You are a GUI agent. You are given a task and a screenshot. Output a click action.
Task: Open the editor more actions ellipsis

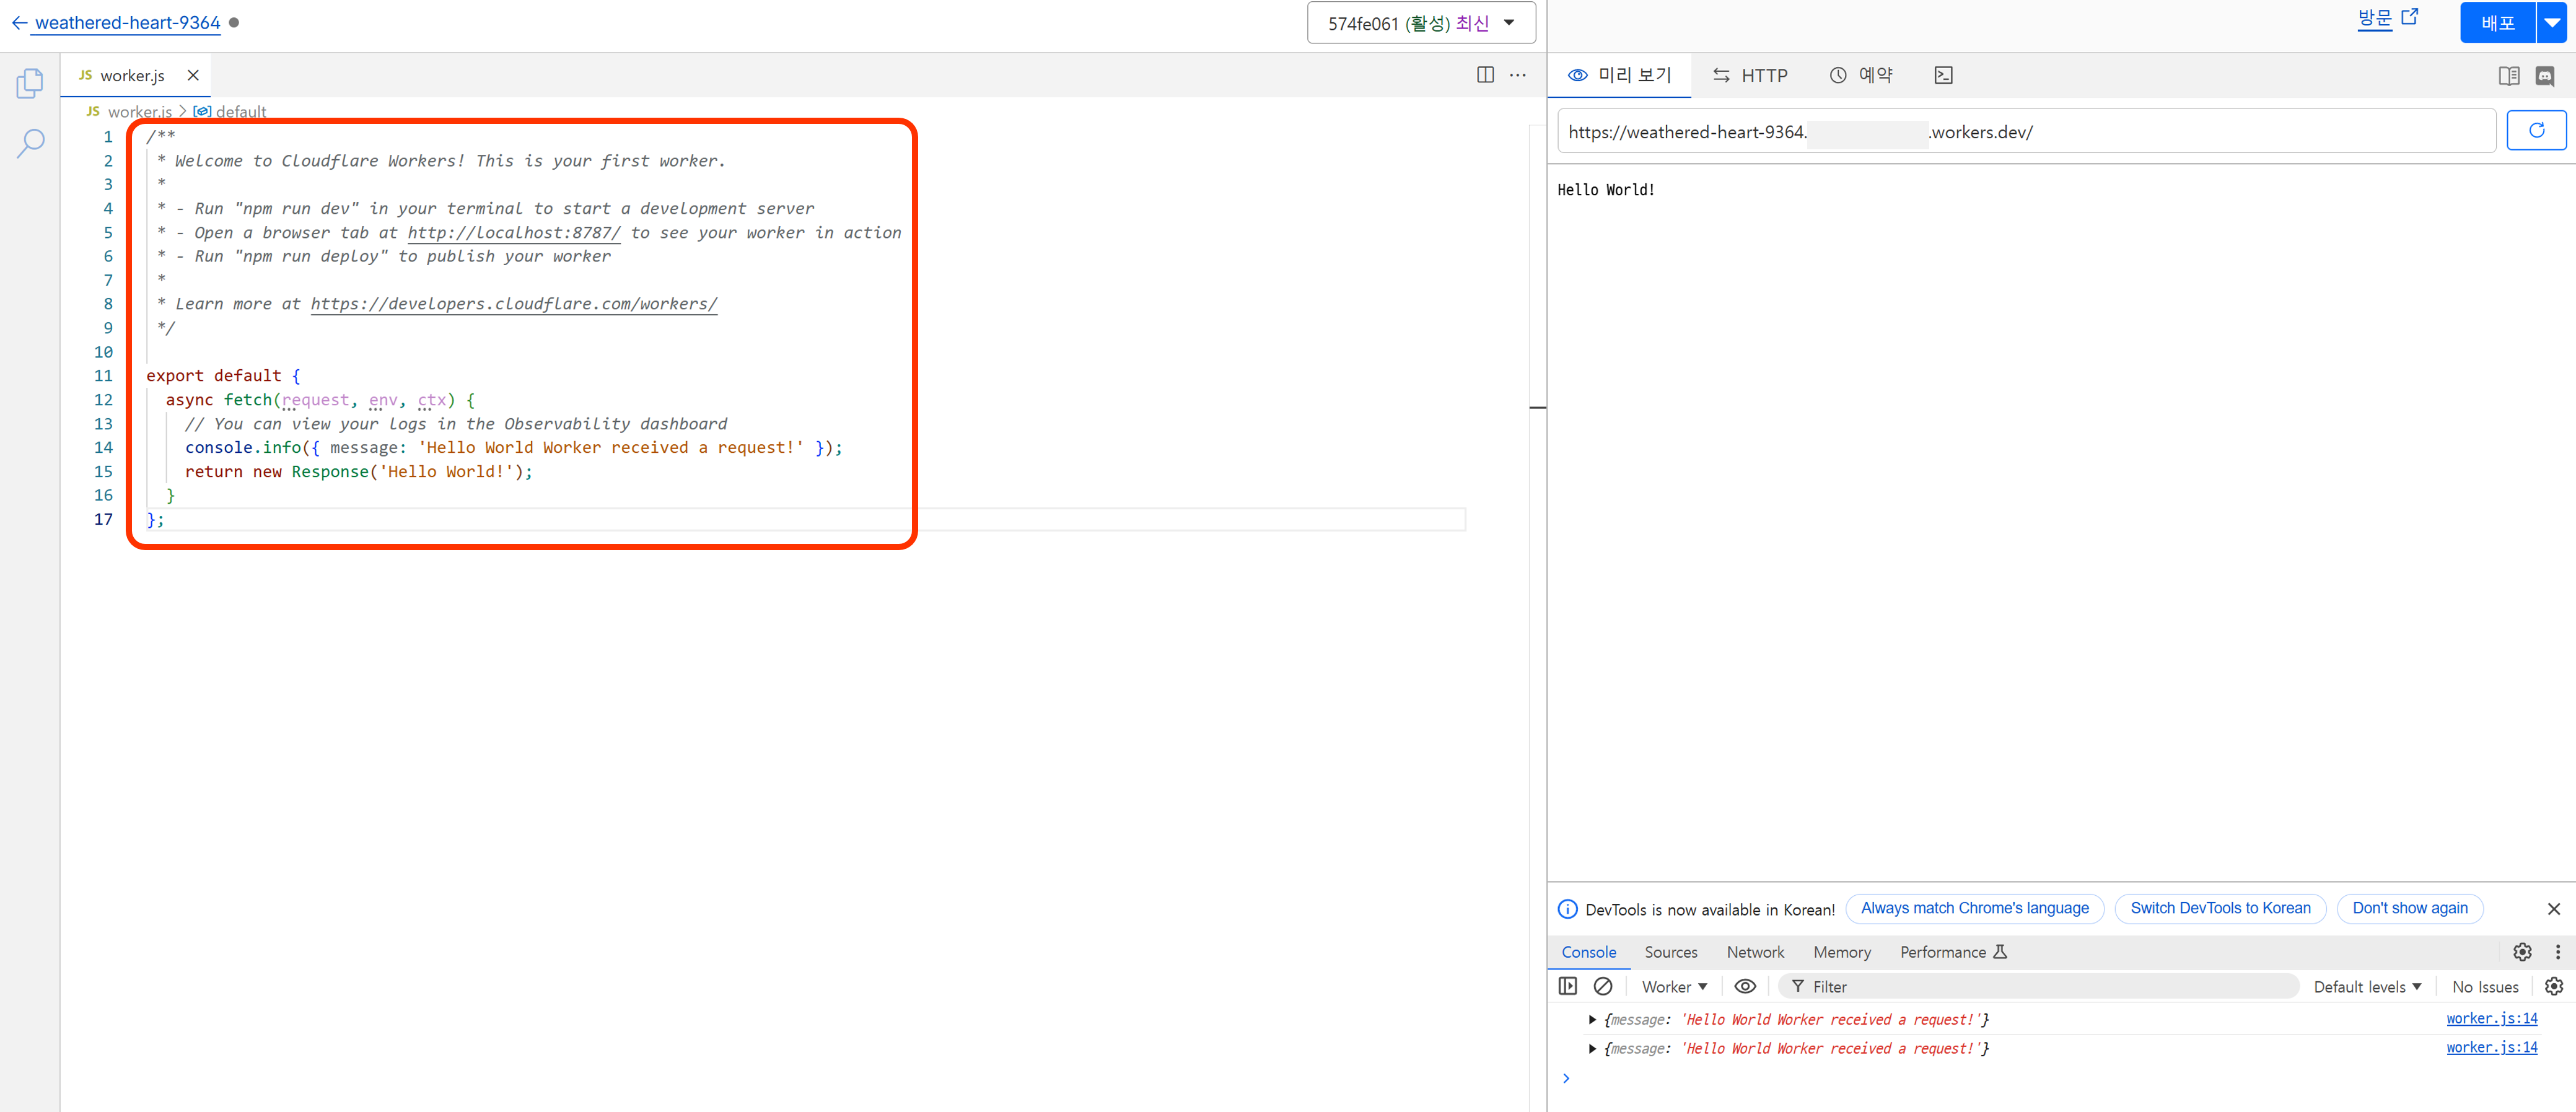(x=1517, y=75)
